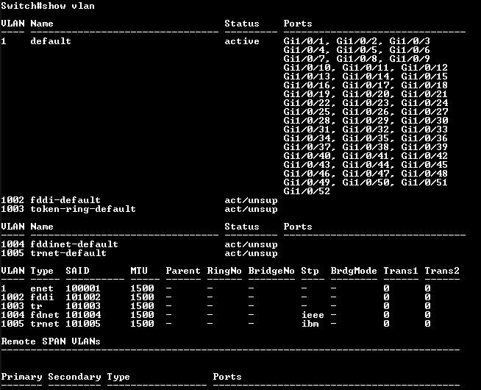
Task: Click port Gi1/0/32
Action: (366, 130)
